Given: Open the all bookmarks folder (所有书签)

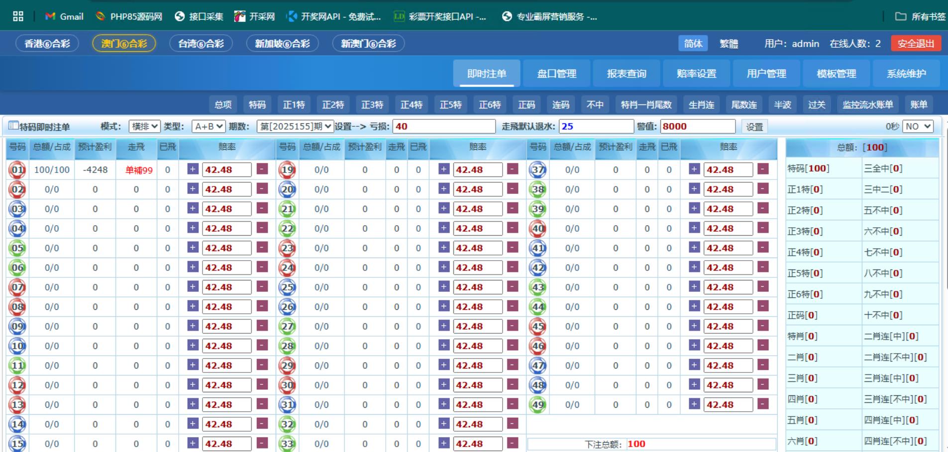Looking at the screenshot, I should pos(920,16).
